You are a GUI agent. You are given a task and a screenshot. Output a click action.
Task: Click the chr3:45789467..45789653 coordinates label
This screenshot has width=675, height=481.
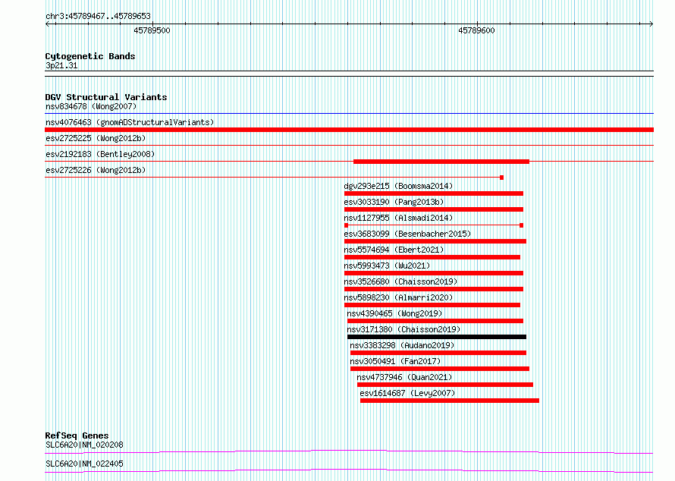pyautogui.click(x=98, y=16)
